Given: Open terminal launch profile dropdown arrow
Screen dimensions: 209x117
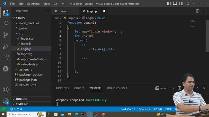Looking at the screenshot, I should point(174,88).
